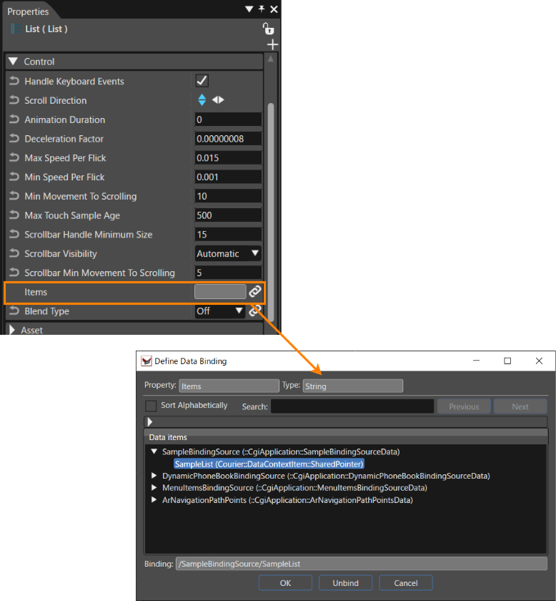Image resolution: width=556 pixels, height=601 pixels.
Task: Select vertical scroll direction arrows
Action: (x=202, y=100)
